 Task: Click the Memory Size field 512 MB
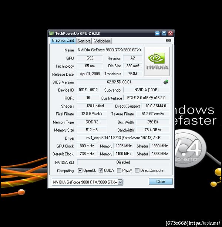click(x=92, y=130)
